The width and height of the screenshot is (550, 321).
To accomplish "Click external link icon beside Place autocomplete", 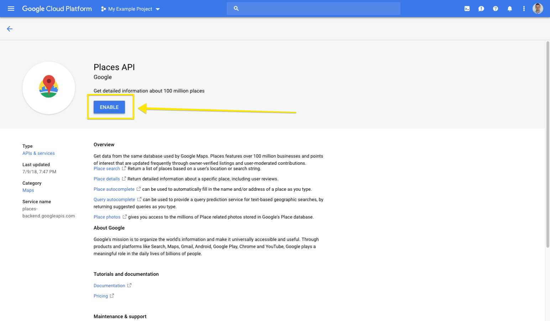I will click(x=138, y=189).
